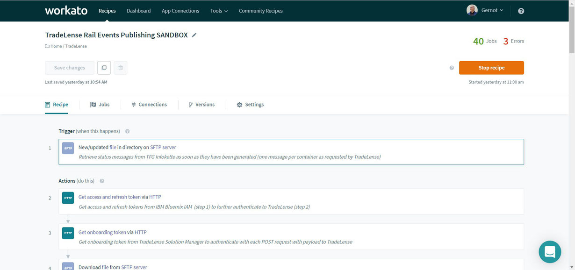Expand the Gernot account menu
The height and width of the screenshot is (270, 575).
coord(492,10)
